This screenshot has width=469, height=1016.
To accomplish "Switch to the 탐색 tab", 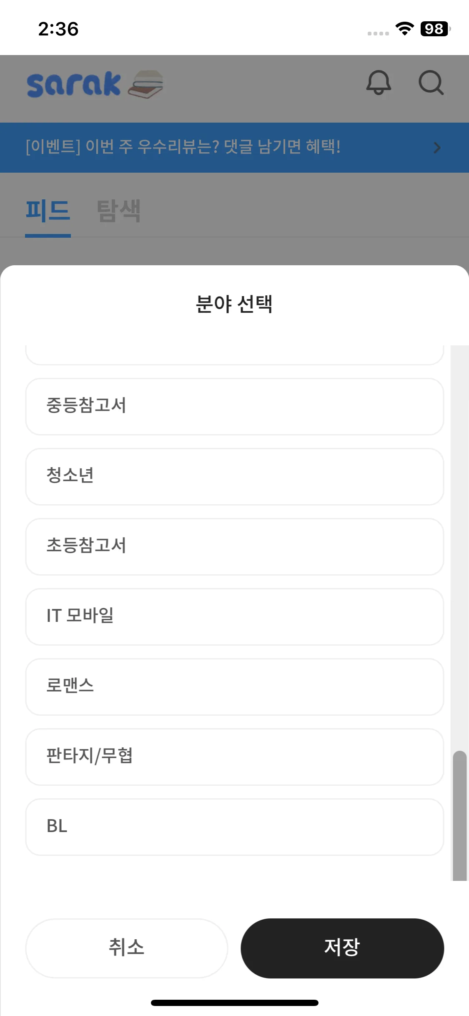I will pos(118,211).
